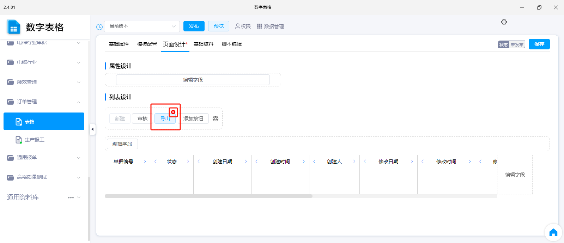
Task: Switch to the 脚本编辑 tab
Action: (232, 44)
